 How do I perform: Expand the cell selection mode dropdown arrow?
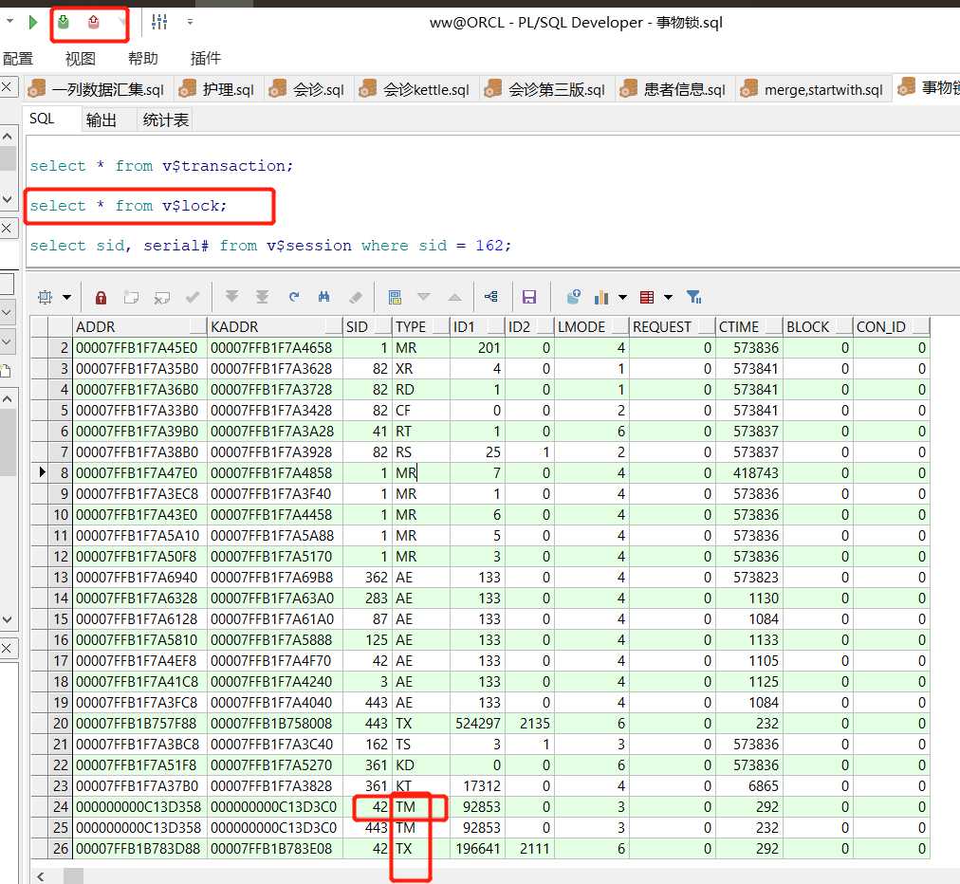pos(66,298)
